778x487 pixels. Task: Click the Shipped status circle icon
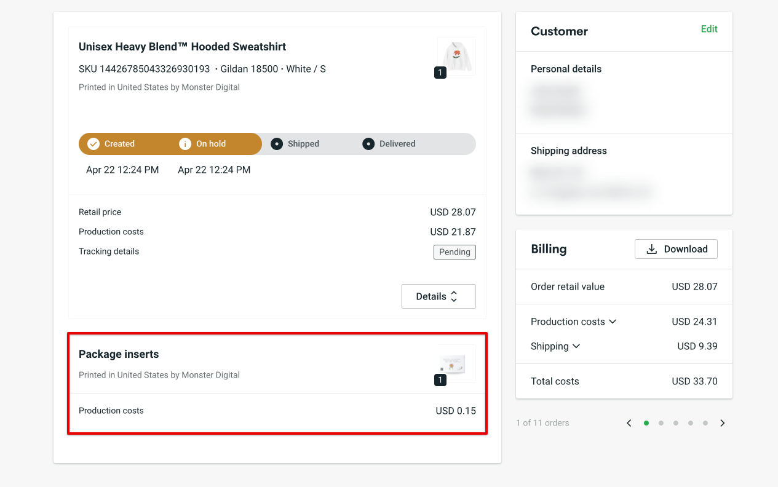[277, 143]
